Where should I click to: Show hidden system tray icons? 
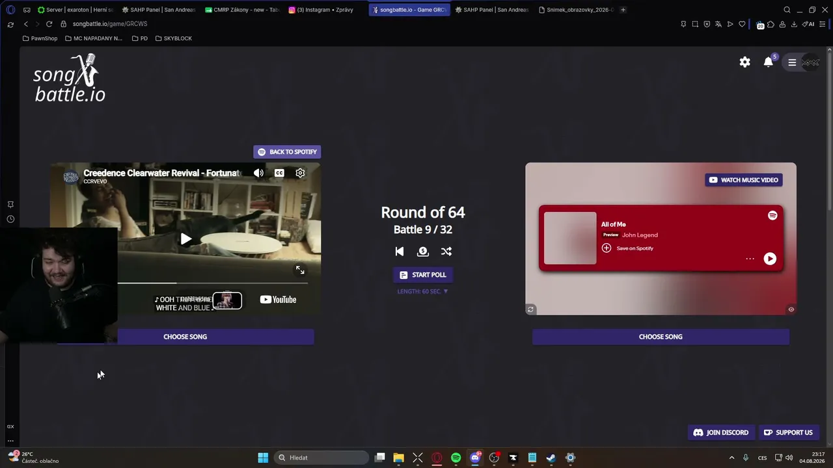coord(731,458)
